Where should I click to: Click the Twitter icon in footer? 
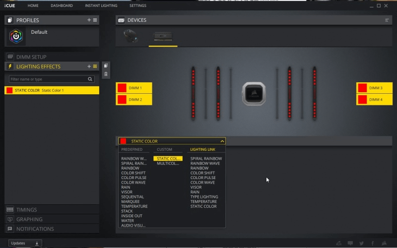(x=361, y=243)
